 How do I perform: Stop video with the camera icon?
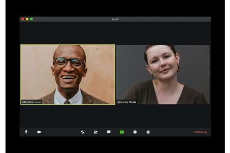(39, 132)
